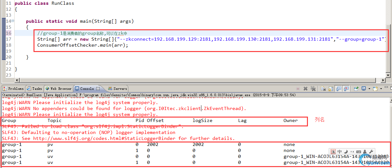
Task: Click the "SLF4J: Defaulting to no-operation" line
Action: point(93,132)
